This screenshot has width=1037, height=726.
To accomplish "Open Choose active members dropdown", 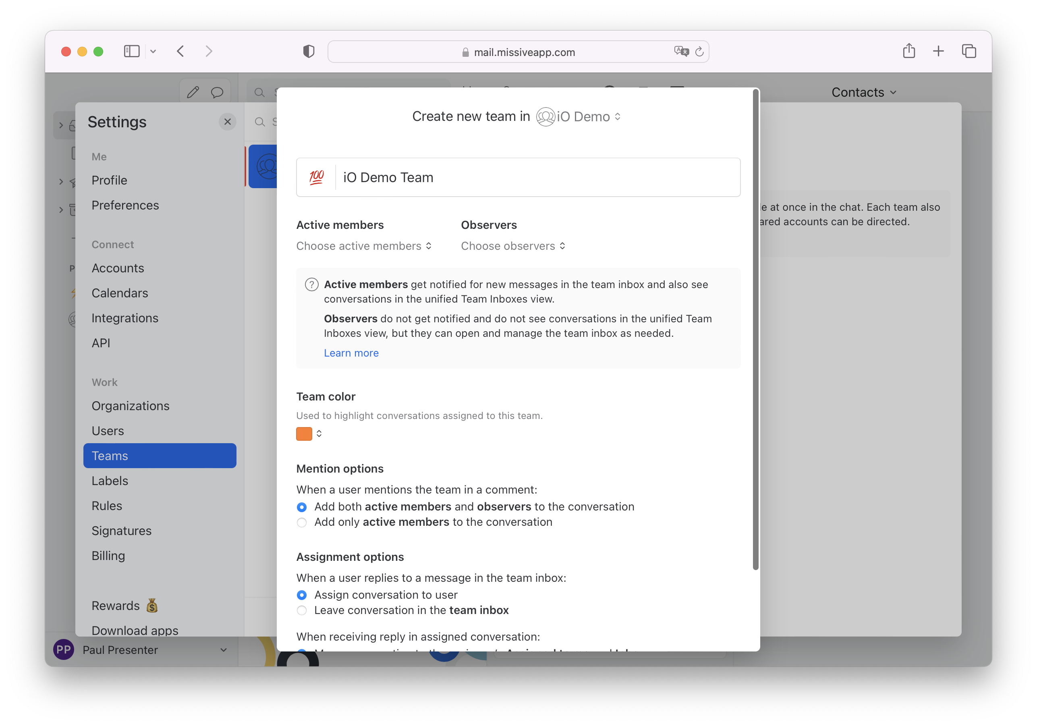I will coord(364,246).
